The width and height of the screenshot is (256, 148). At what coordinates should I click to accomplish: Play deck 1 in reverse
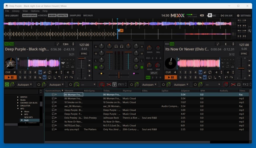(15, 72)
